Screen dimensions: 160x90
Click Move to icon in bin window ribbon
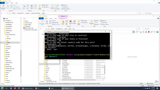pos(63,22)
